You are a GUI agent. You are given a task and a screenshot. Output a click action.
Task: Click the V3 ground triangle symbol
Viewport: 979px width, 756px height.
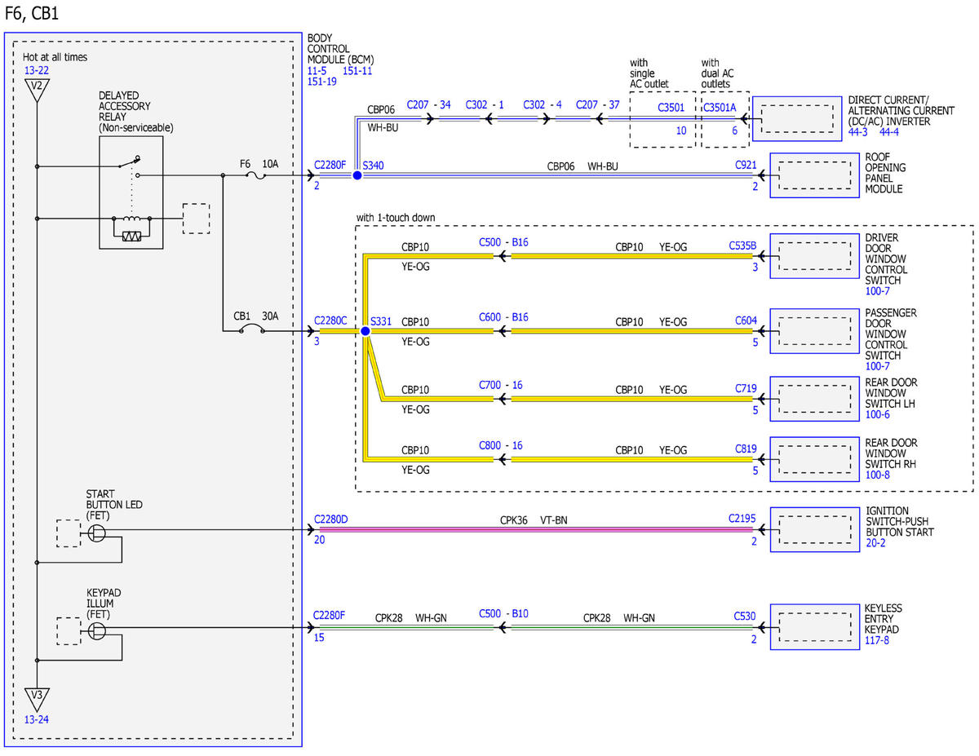tap(37, 698)
